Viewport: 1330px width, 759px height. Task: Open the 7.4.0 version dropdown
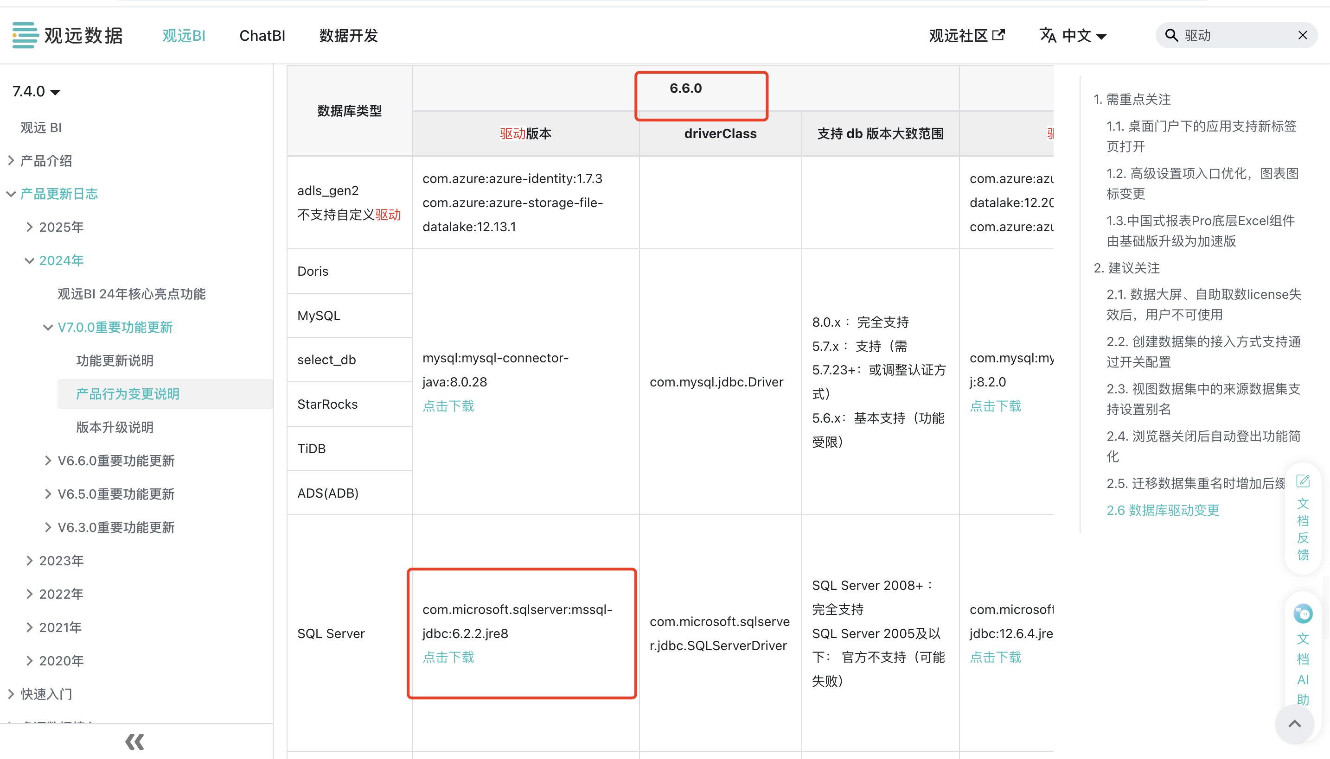(37, 92)
